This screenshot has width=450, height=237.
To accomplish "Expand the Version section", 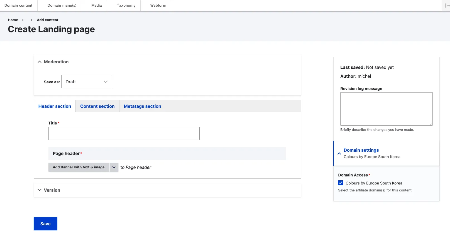I will point(40,190).
